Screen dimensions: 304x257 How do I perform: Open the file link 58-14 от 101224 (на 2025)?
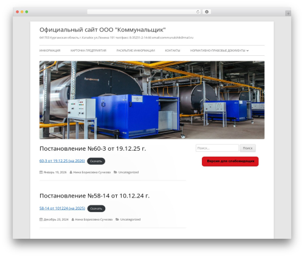(62, 208)
